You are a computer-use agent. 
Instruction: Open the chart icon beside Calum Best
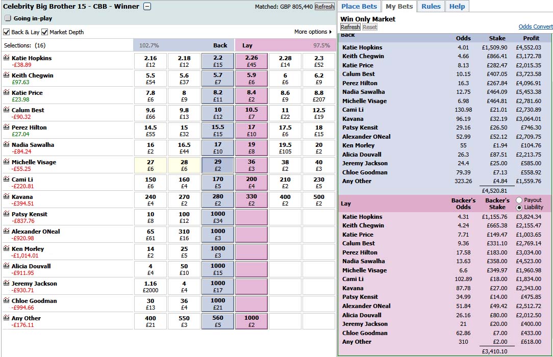[x=6, y=110]
